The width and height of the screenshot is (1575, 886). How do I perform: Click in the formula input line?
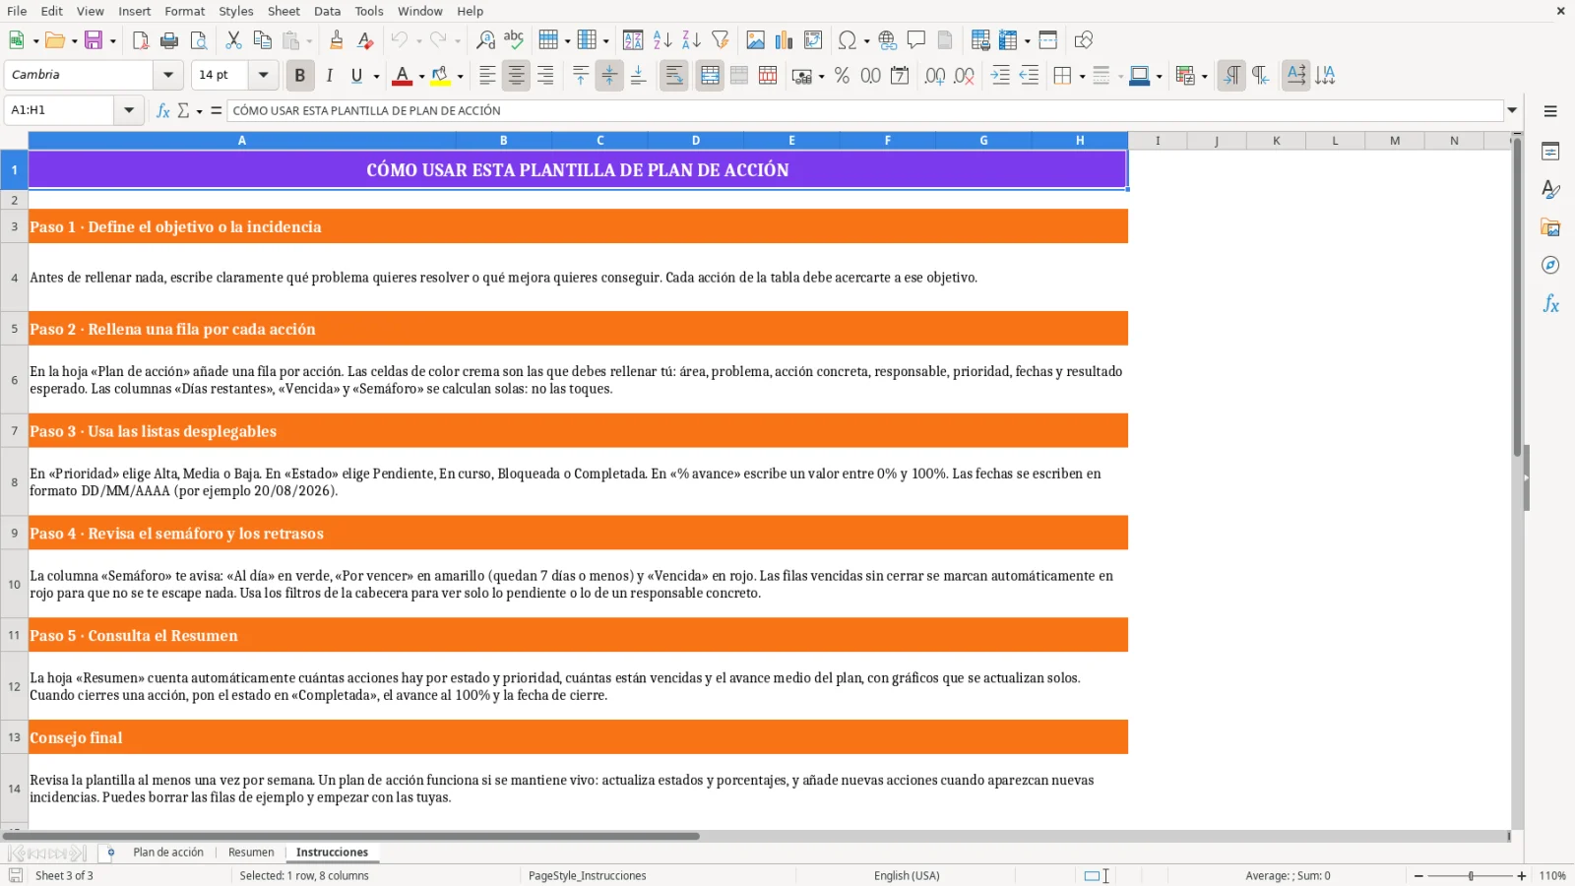865,110
